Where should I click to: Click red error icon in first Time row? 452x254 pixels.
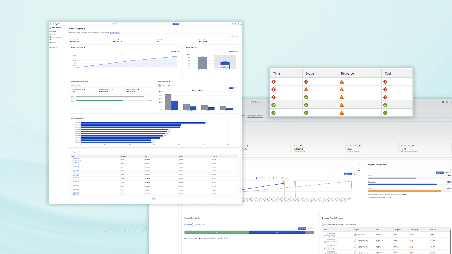[273, 82]
